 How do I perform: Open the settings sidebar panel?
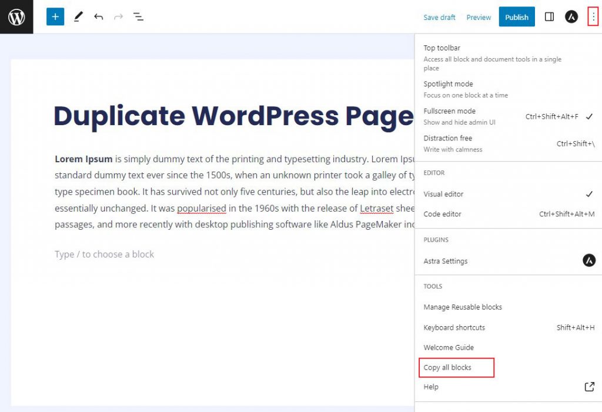549,16
